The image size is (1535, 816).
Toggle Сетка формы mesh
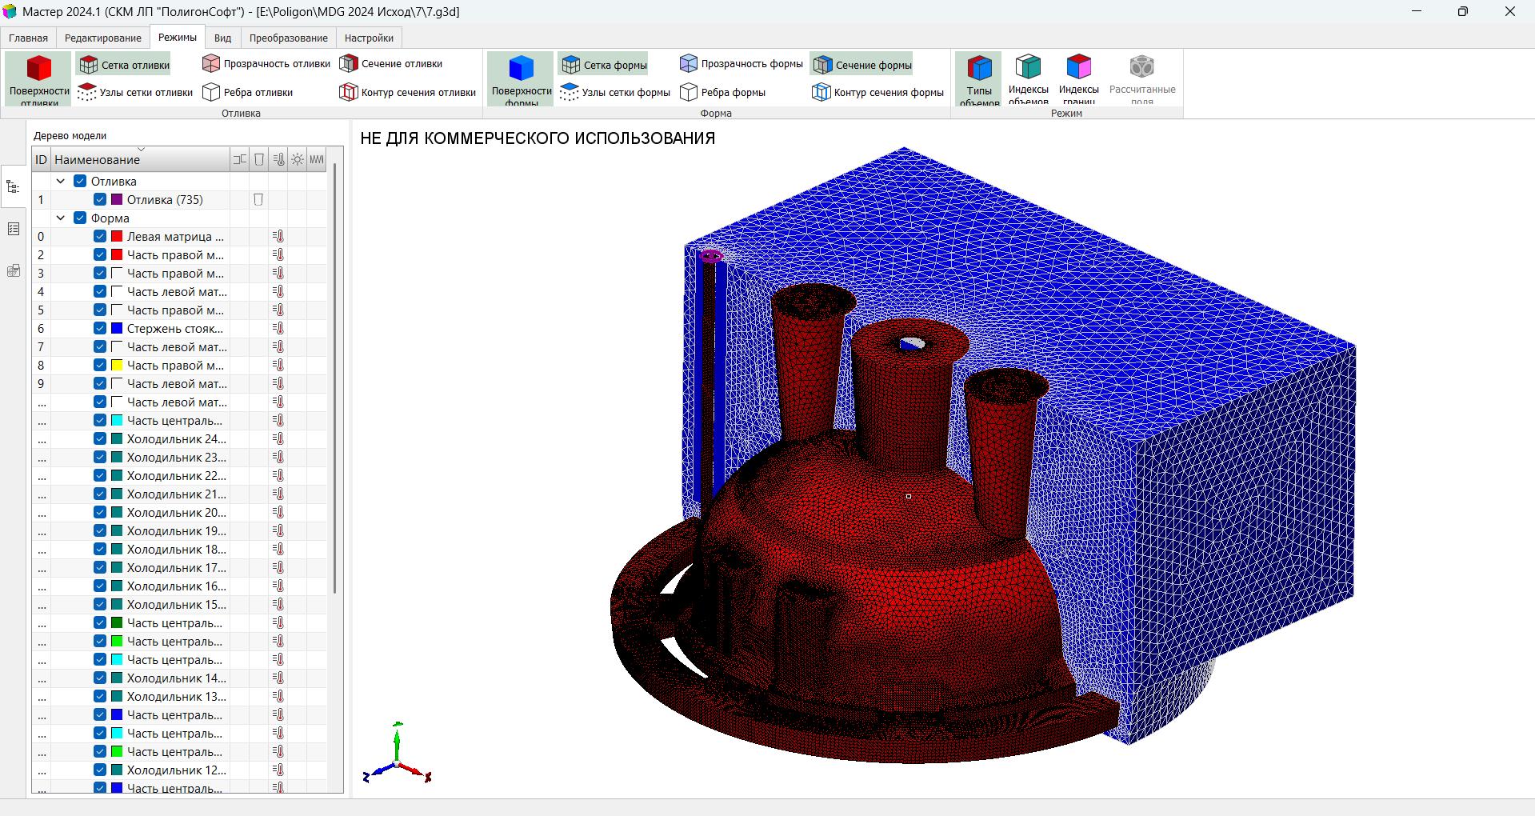[x=604, y=65]
